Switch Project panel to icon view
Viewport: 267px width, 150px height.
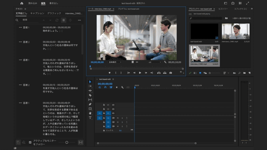(200, 73)
